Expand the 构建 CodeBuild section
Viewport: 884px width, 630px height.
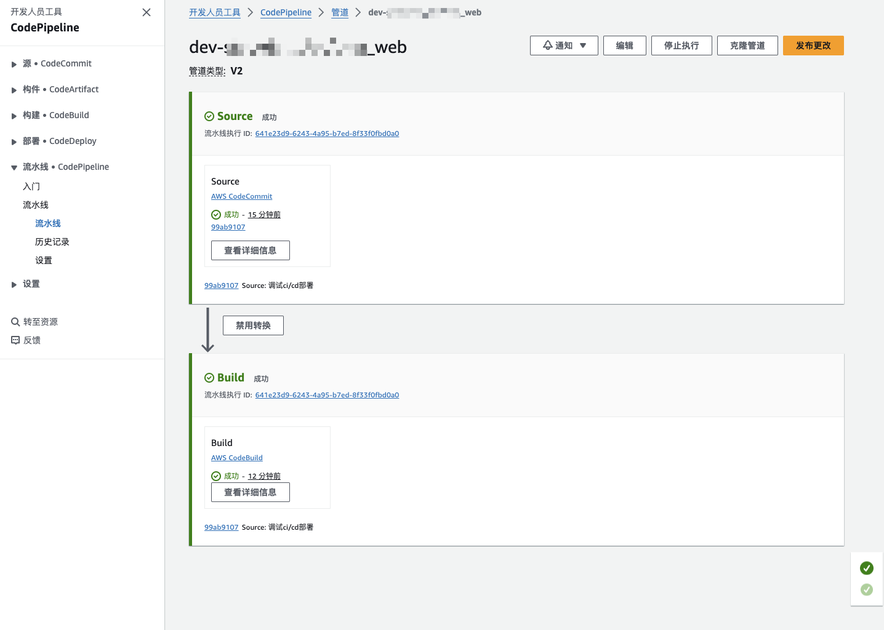14,116
